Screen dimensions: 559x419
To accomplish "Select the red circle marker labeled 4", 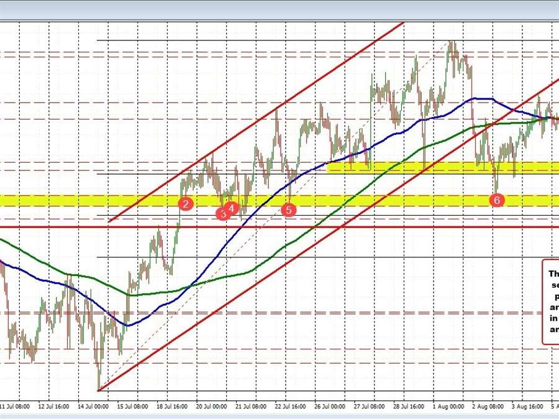I will [x=232, y=208].
